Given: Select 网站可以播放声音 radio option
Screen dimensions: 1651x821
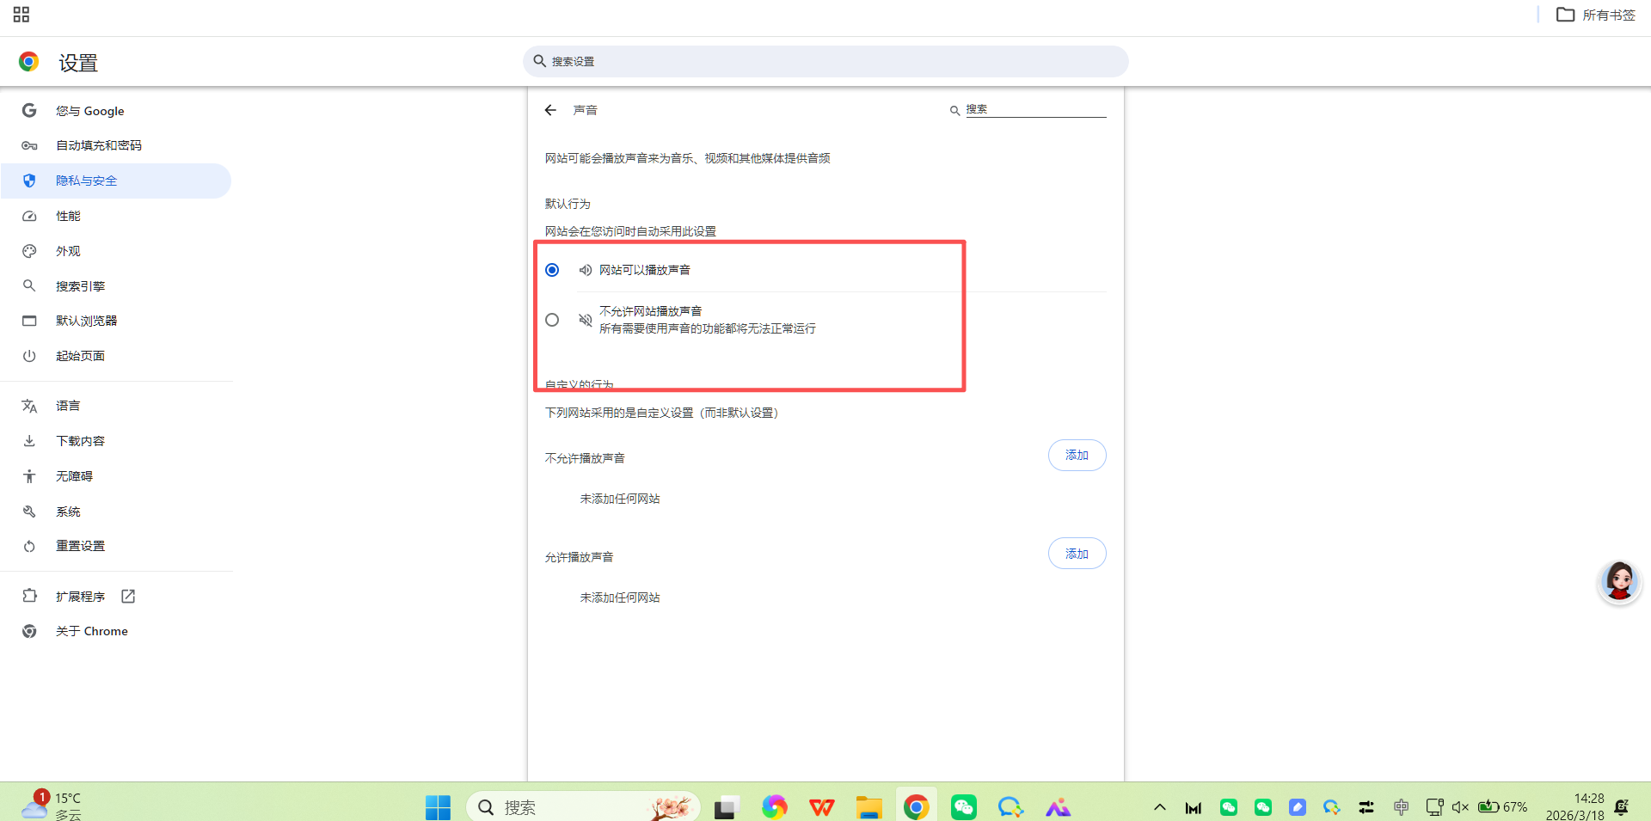Looking at the screenshot, I should [552, 270].
